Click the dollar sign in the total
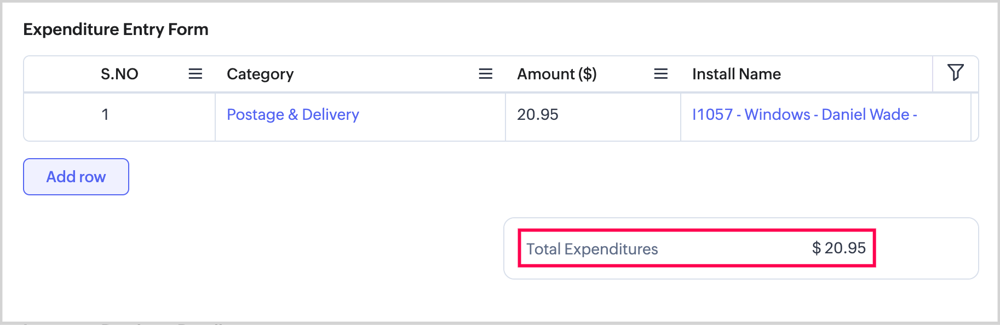Screen dimensions: 1000x325 816,248
